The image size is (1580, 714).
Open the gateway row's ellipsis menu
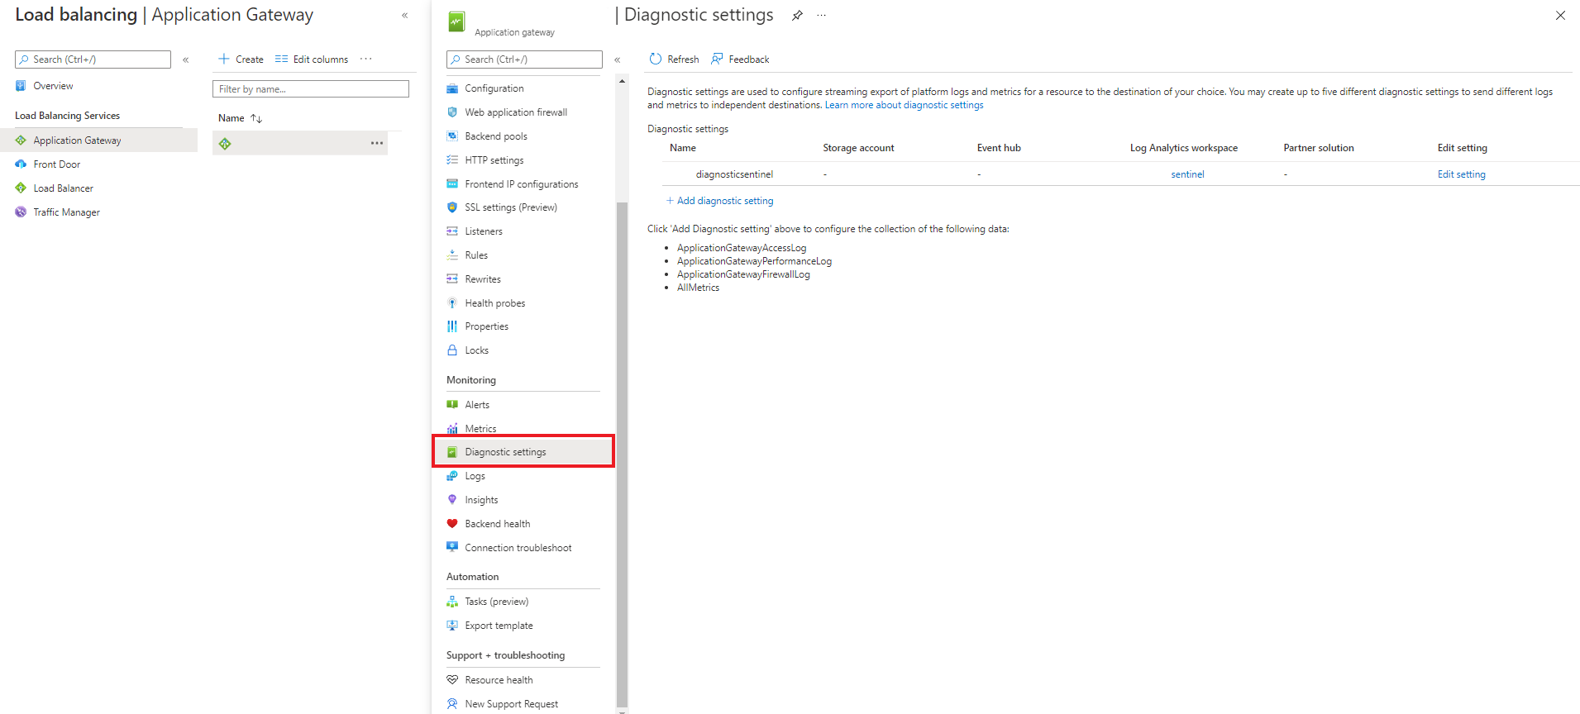[377, 143]
